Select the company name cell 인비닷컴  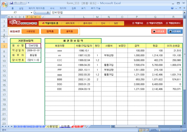click(33, 46)
